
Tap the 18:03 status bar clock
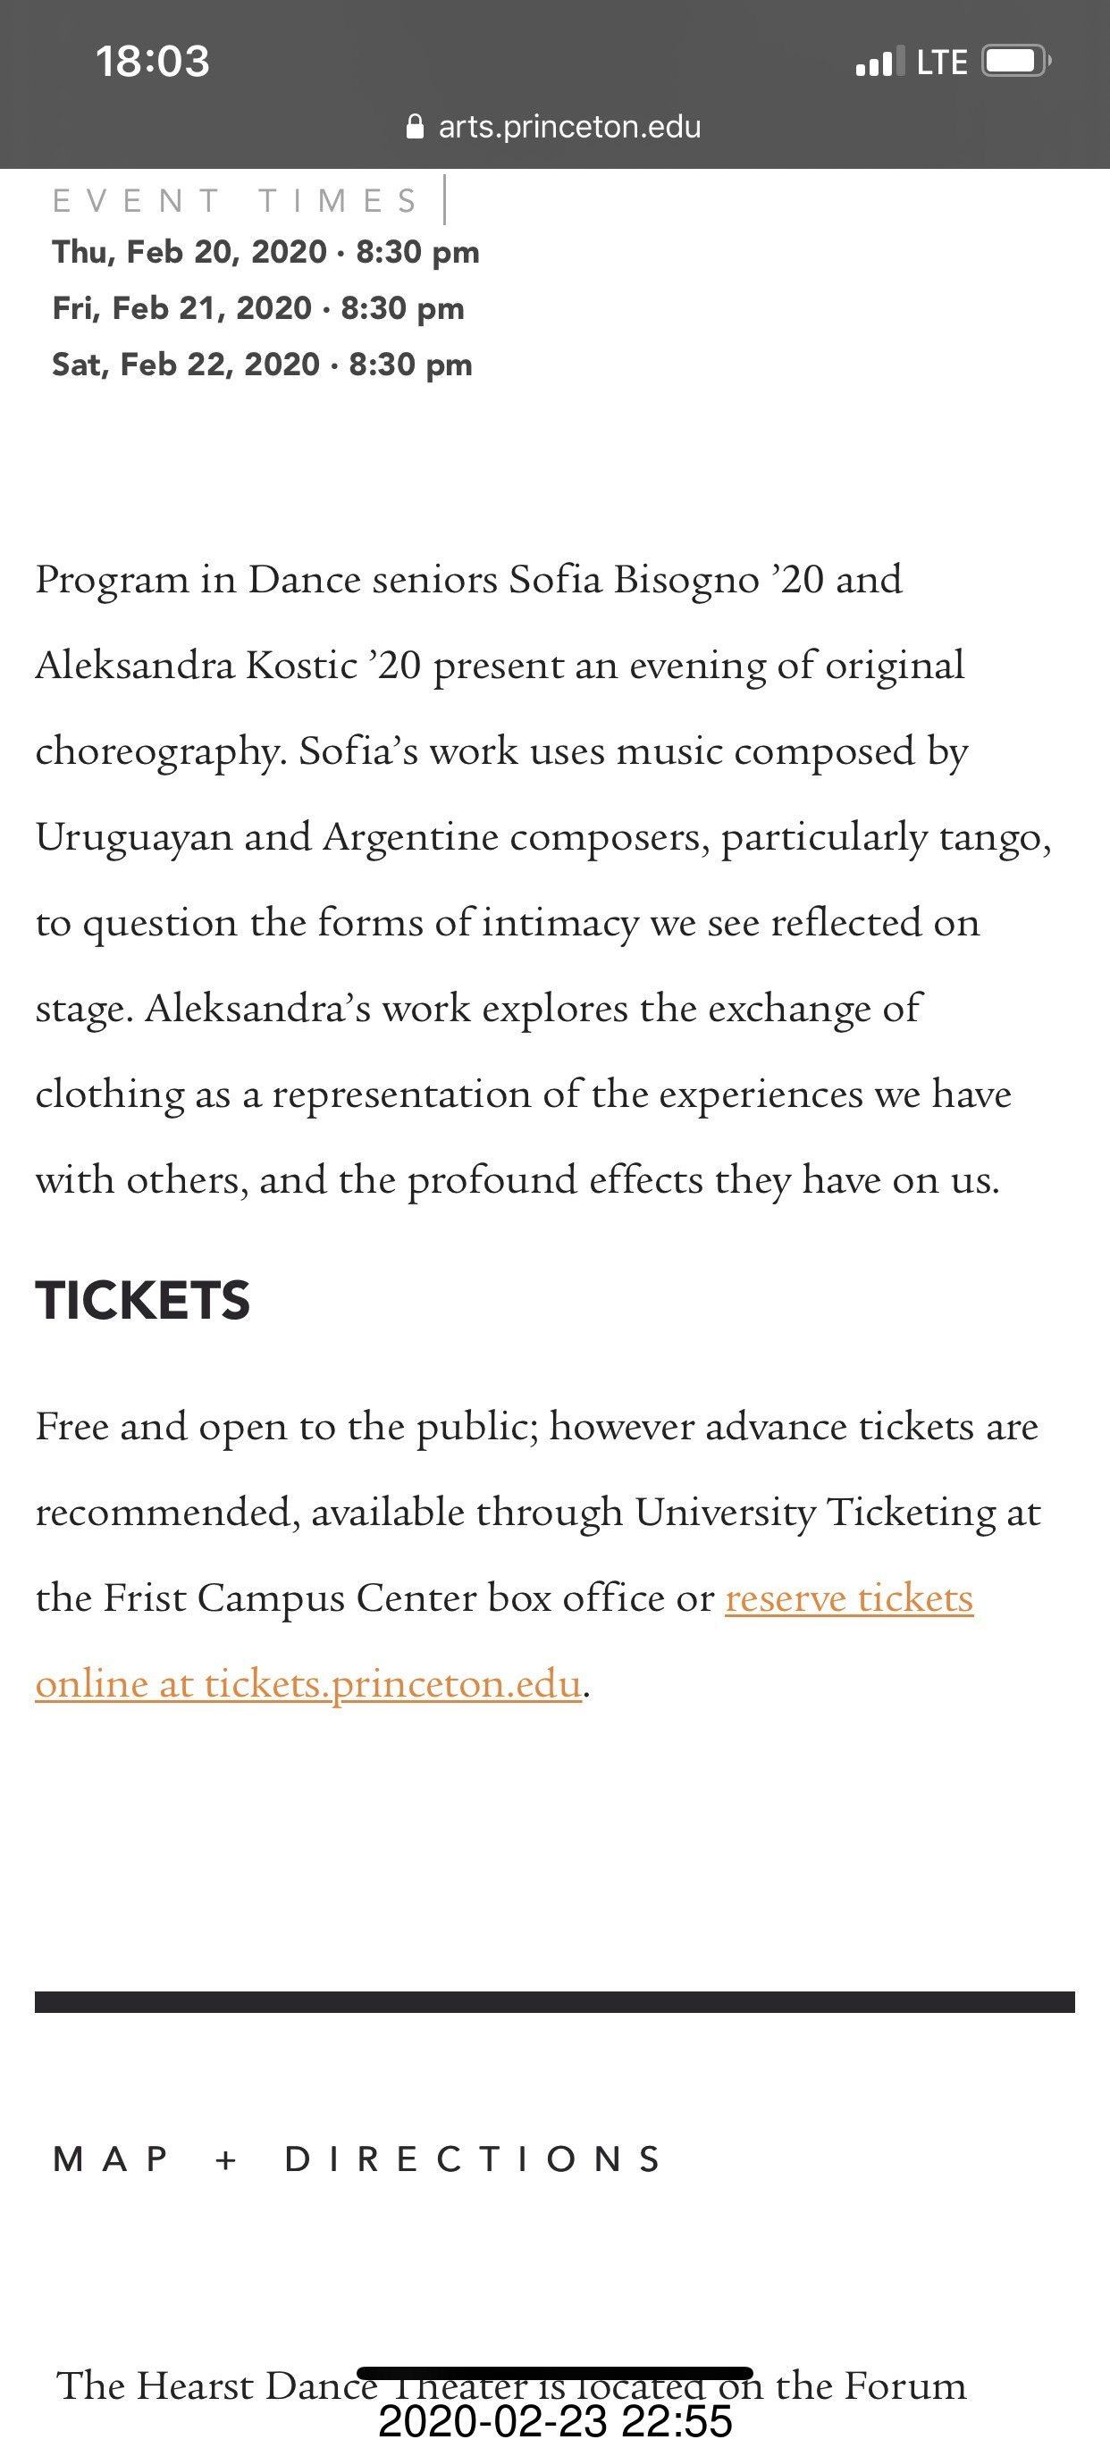(152, 62)
